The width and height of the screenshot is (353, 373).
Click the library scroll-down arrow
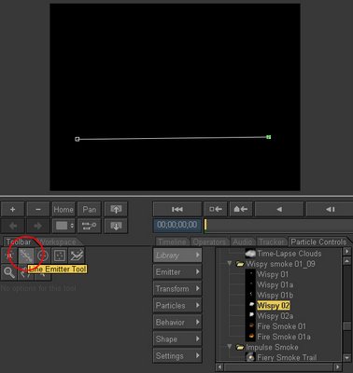346,358
